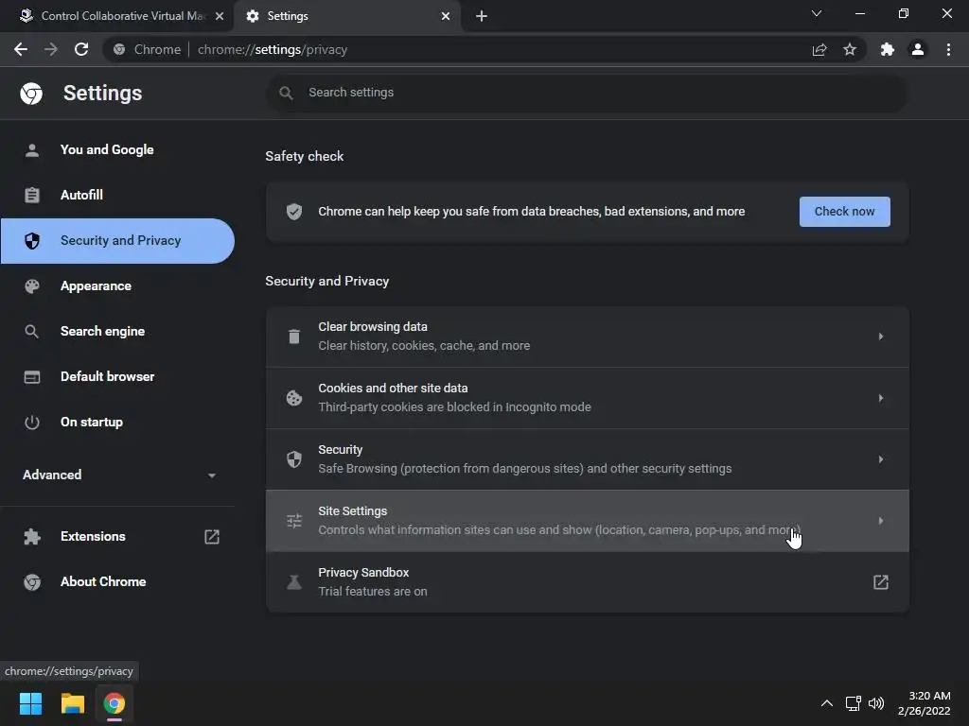Click the power icon for On startup
This screenshot has width=969, height=726.
tap(32, 423)
